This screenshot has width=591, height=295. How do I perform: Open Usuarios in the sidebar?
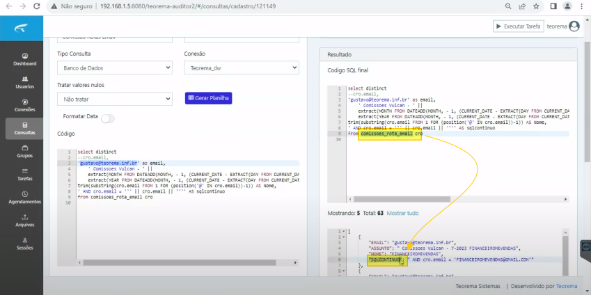(25, 83)
